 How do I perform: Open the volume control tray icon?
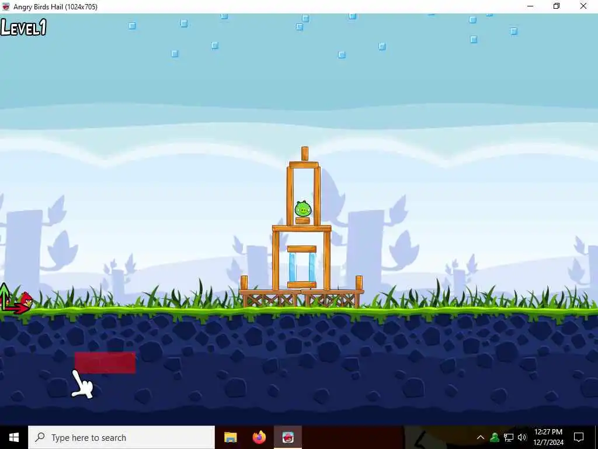(x=522, y=437)
